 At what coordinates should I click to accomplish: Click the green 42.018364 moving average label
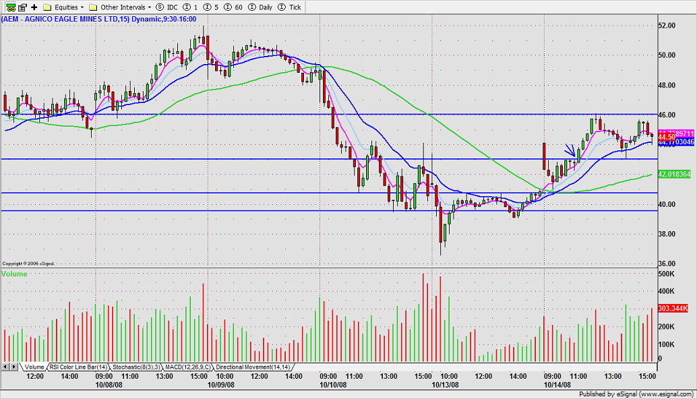(674, 174)
